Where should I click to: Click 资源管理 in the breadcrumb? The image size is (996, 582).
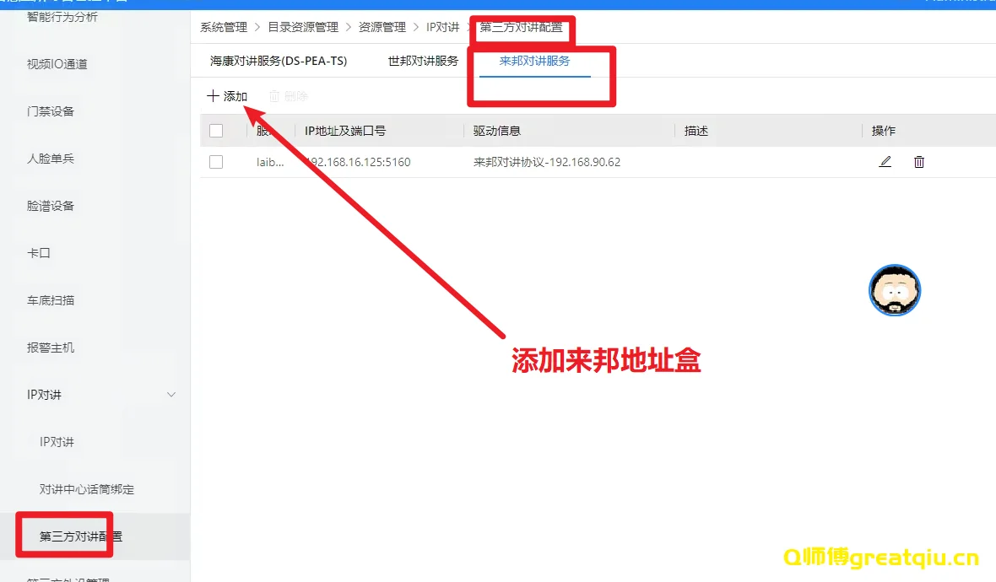click(382, 27)
